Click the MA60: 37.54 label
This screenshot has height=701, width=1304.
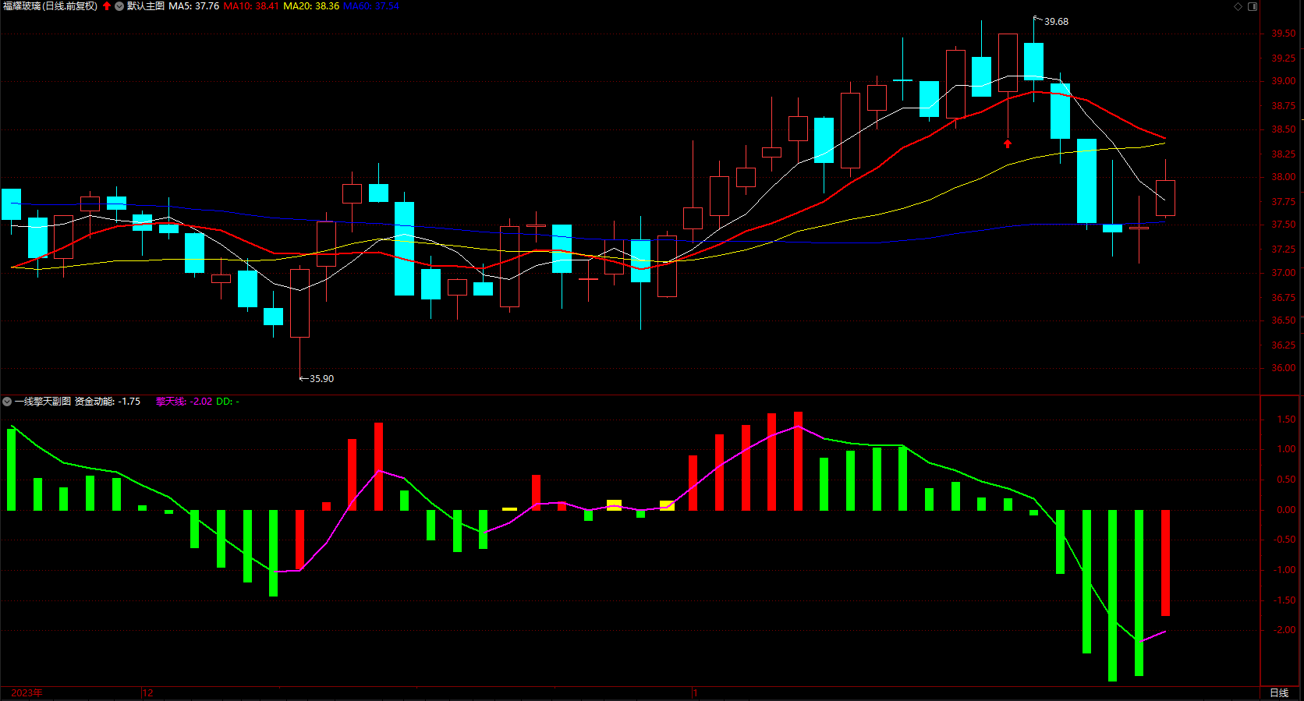point(371,6)
